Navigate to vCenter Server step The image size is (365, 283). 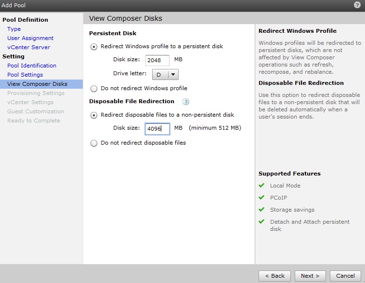pos(28,47)
